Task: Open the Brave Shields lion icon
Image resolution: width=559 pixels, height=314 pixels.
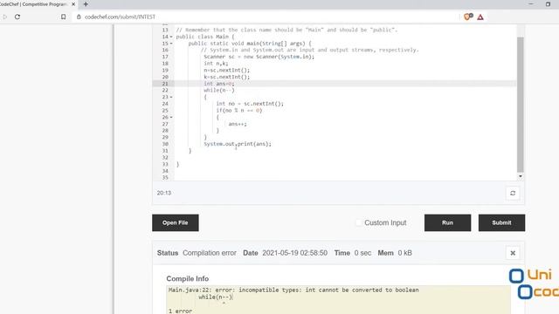Action: click(468, 17)
